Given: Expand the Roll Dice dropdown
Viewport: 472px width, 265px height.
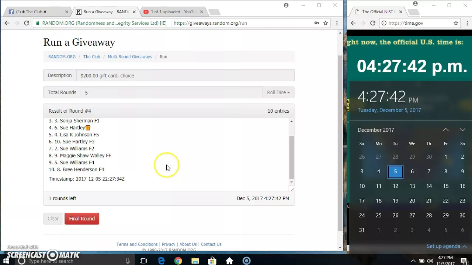Looking at the screenshot, I should click(x=278, y=92).
